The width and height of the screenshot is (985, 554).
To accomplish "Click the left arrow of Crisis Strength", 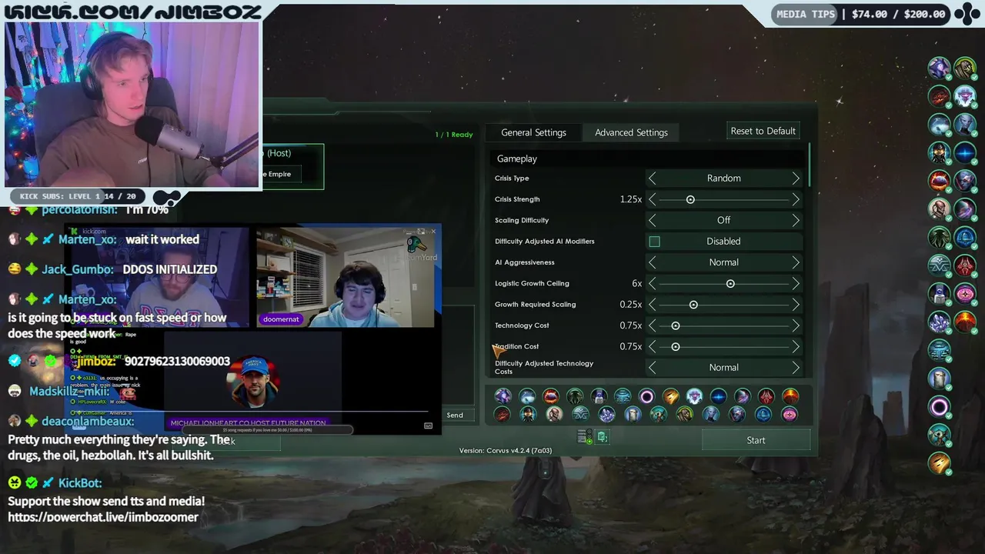I will click(653, 199).
